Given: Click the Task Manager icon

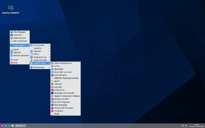Looking at the screenshot, I should click(52, 105).
